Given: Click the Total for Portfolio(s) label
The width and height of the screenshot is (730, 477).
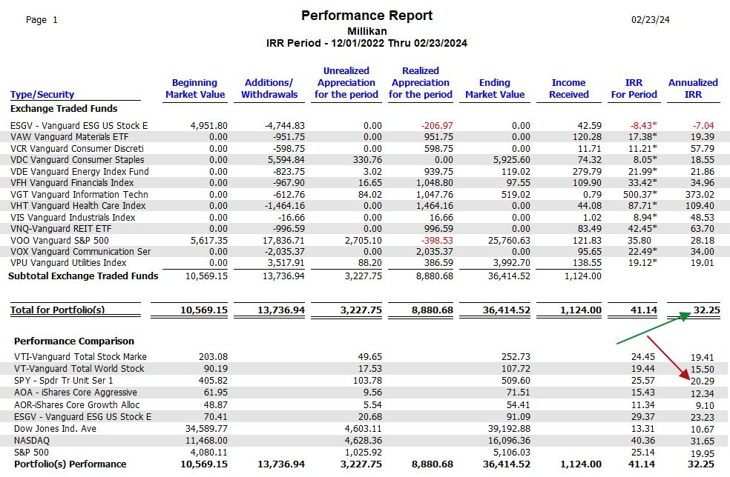Looking at the screenshot, I should click(58, 310).
